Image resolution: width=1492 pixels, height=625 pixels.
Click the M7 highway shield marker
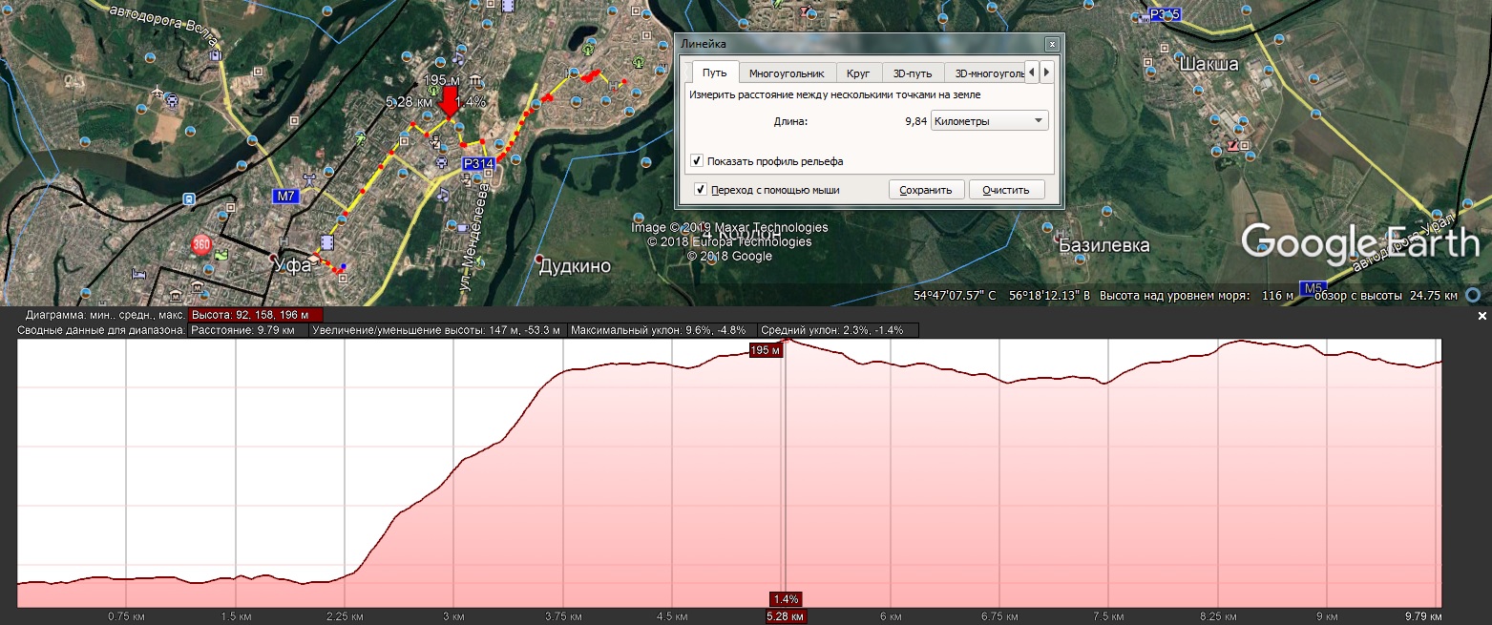[x=285, y=197]
